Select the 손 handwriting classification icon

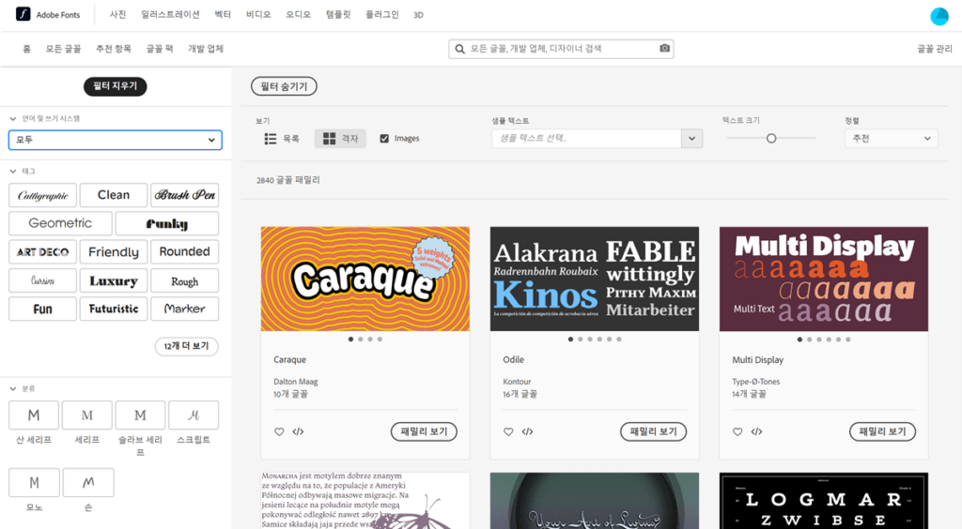coord(88,482)
